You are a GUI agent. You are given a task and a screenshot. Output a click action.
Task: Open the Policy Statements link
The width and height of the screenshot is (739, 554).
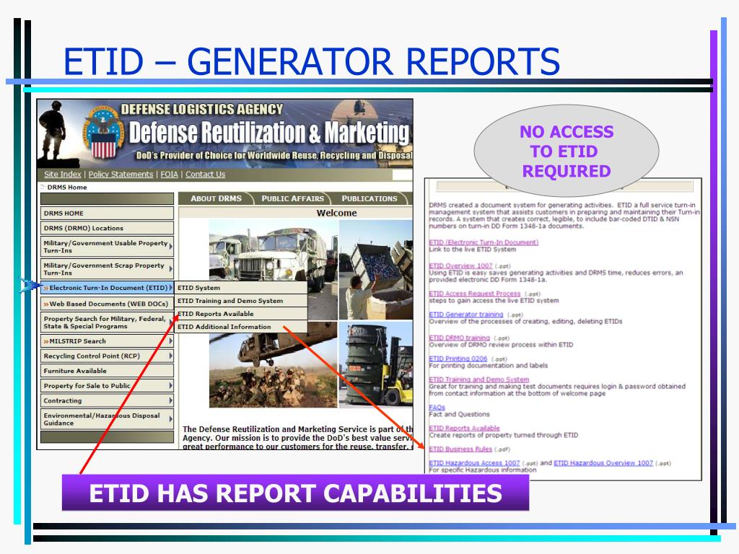pyautogui.click(x=121, y=175)
